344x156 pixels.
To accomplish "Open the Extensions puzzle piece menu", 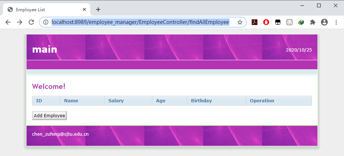I will pyautogui.click(x=313, y=22).
